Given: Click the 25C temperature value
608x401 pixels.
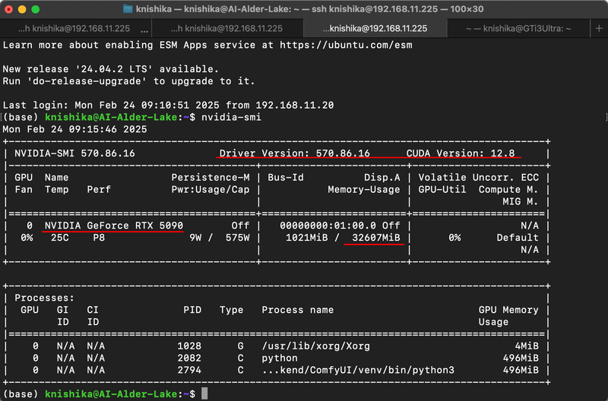Looking at the screenshot, I should pos(60,237).
